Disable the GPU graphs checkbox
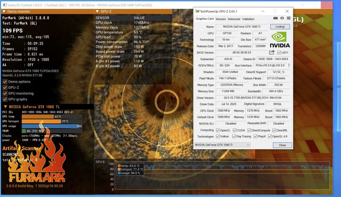This screenshot has width=341, height=197. 5,99
